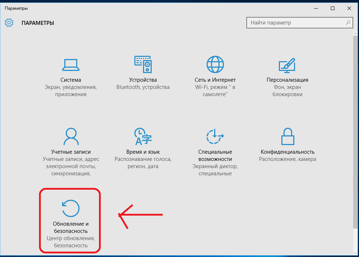The height and width of the screenshot is (257, 359).
Task: Click the scrollbar down arrow
Action: tap(355, 253)
